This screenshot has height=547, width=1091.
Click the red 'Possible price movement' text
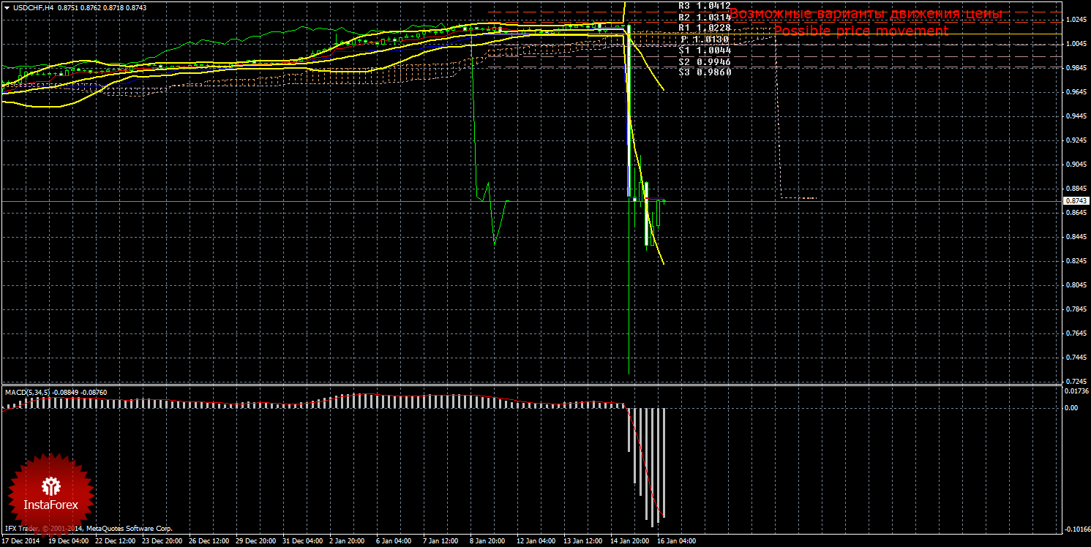point(861,31)
